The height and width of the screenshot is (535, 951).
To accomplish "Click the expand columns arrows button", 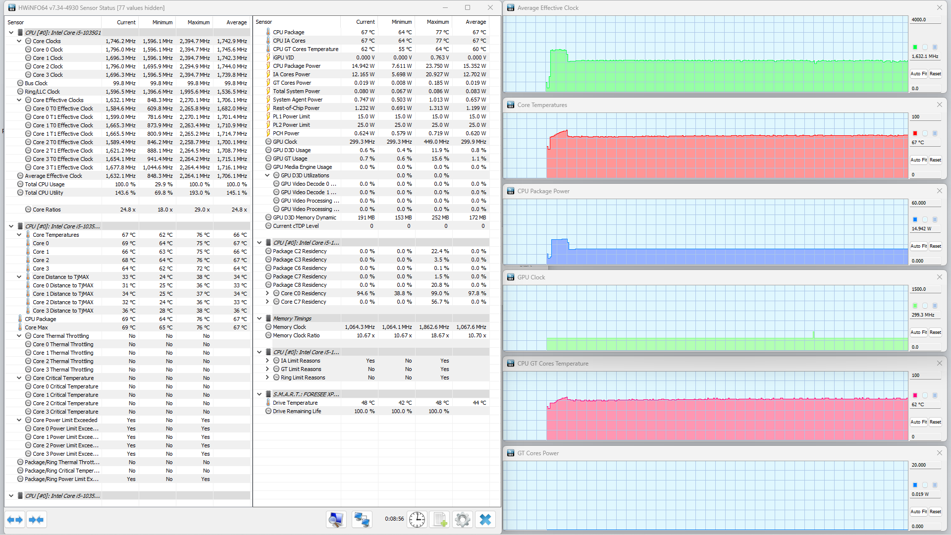I will [15, 520].
